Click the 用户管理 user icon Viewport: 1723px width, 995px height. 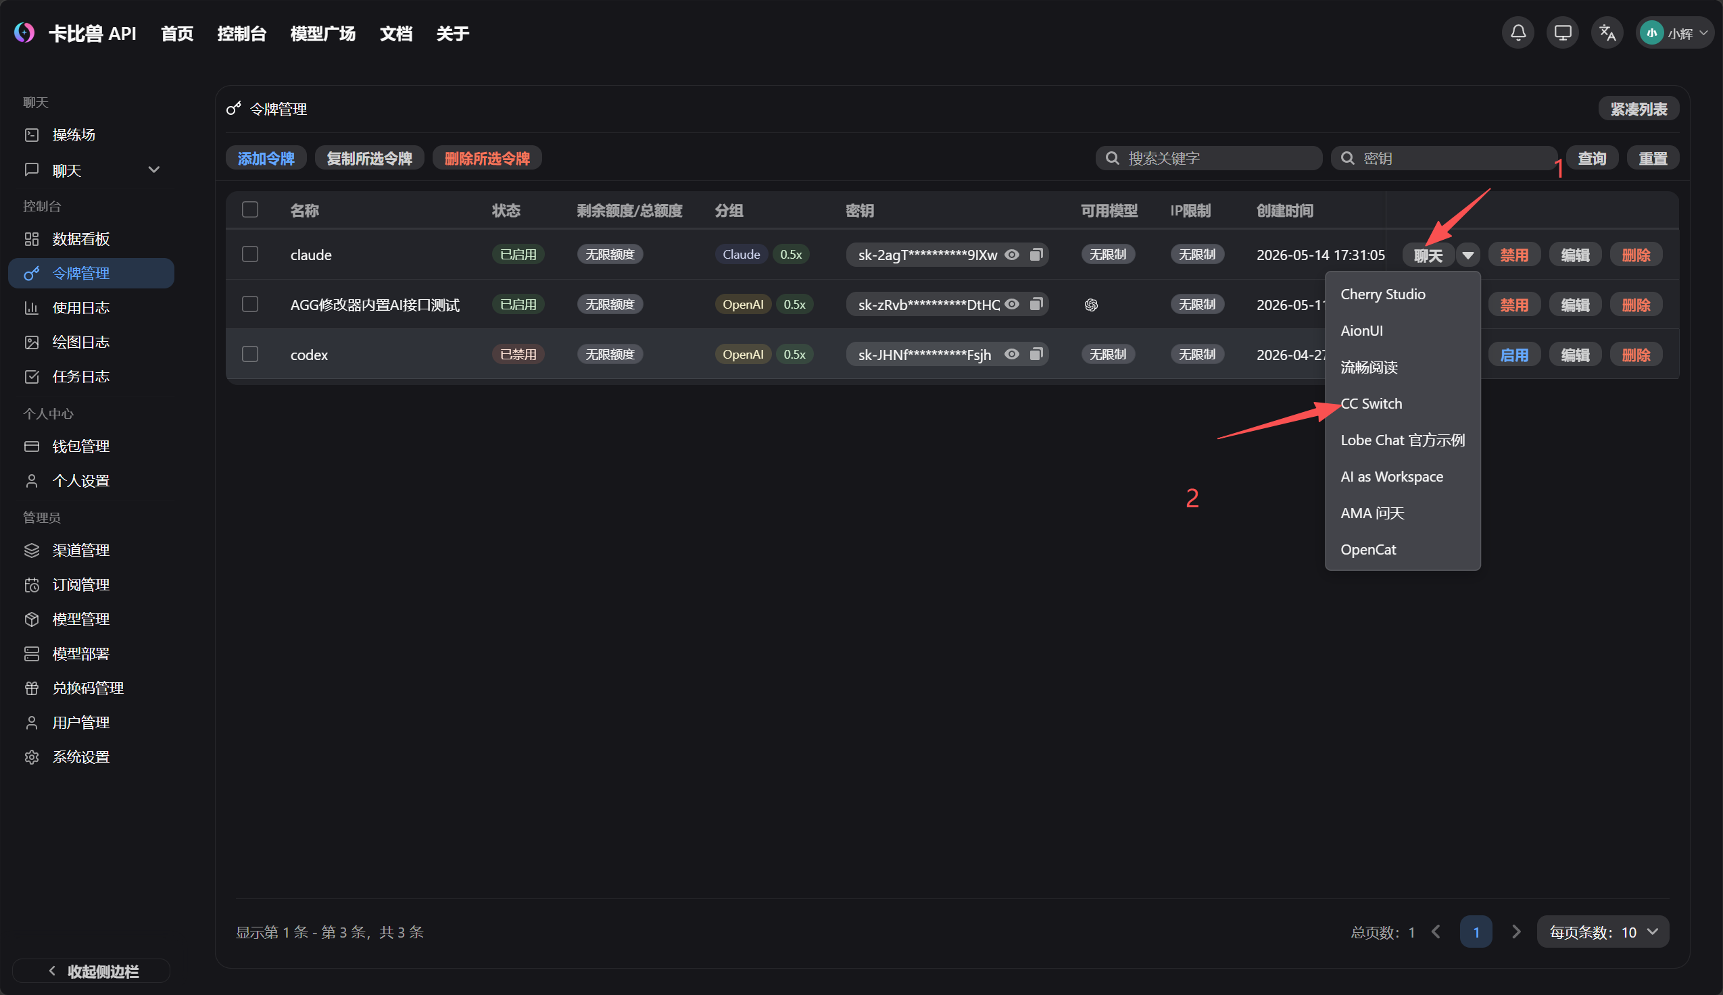point(32,722)
